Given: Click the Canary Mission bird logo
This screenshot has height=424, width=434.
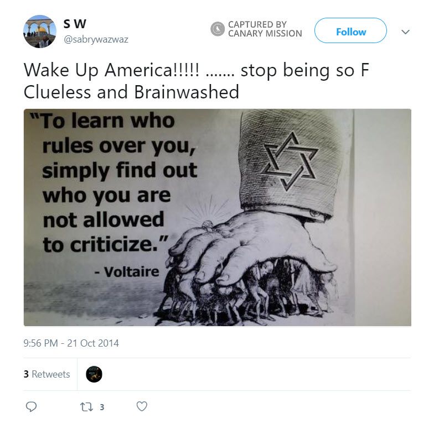Looking at the screenshot, I should pos(218,29).
